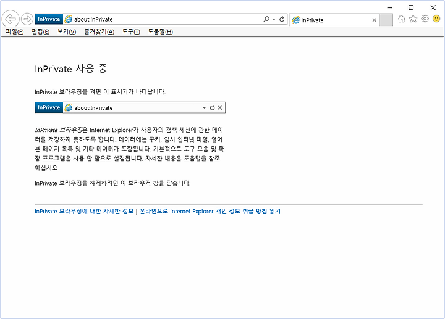Open the 도구(T) menu

tap(131, 31)
